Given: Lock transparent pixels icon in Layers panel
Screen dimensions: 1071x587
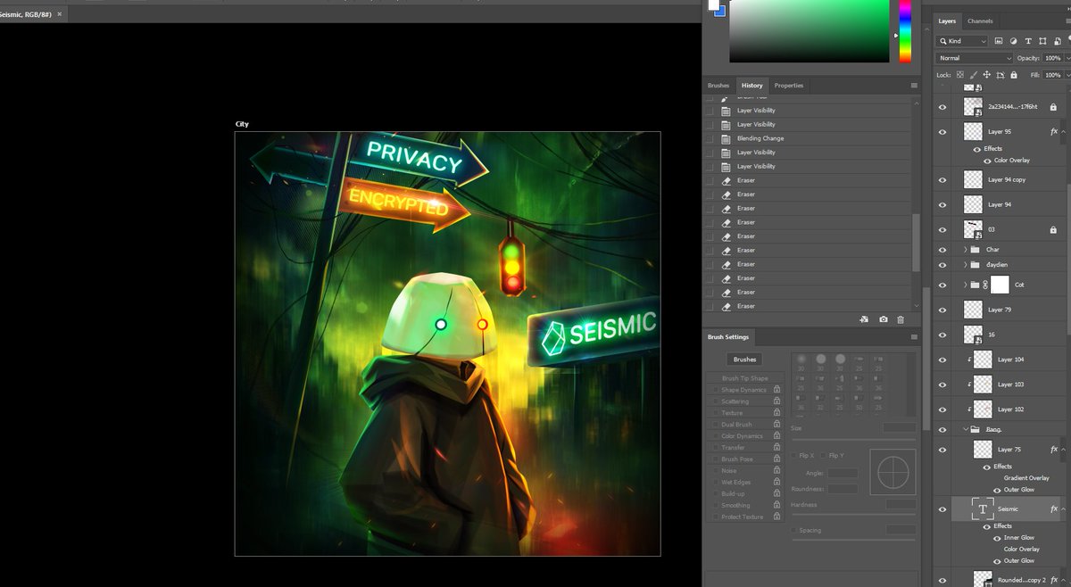Looking at the screenshot, I should pos(960,75).
